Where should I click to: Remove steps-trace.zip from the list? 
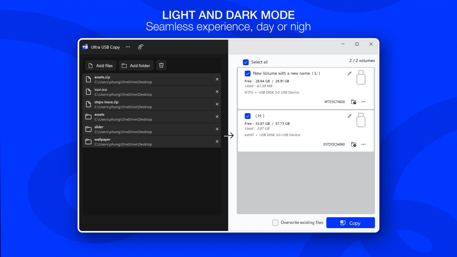(x=217, y=104)
